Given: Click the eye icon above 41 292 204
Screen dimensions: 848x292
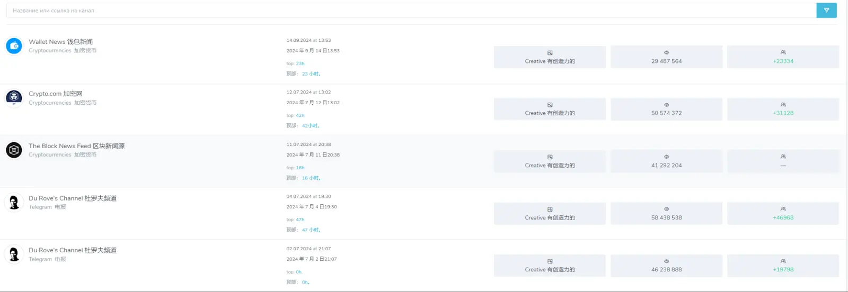Looking at the screenshot, I should point(667,157).
